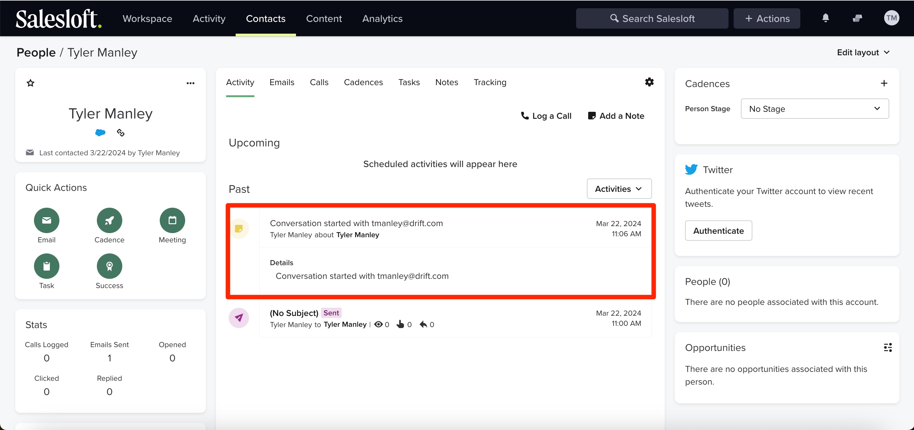This screenshot has height=430, width=914.
Task: Launch the Cadence quick action icon
Action: click(x=109, y=220)
